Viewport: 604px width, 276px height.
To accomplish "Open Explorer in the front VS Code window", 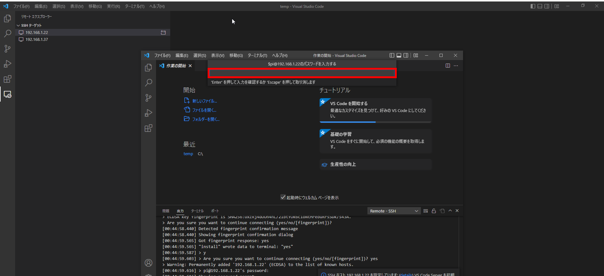I will 148,68.
